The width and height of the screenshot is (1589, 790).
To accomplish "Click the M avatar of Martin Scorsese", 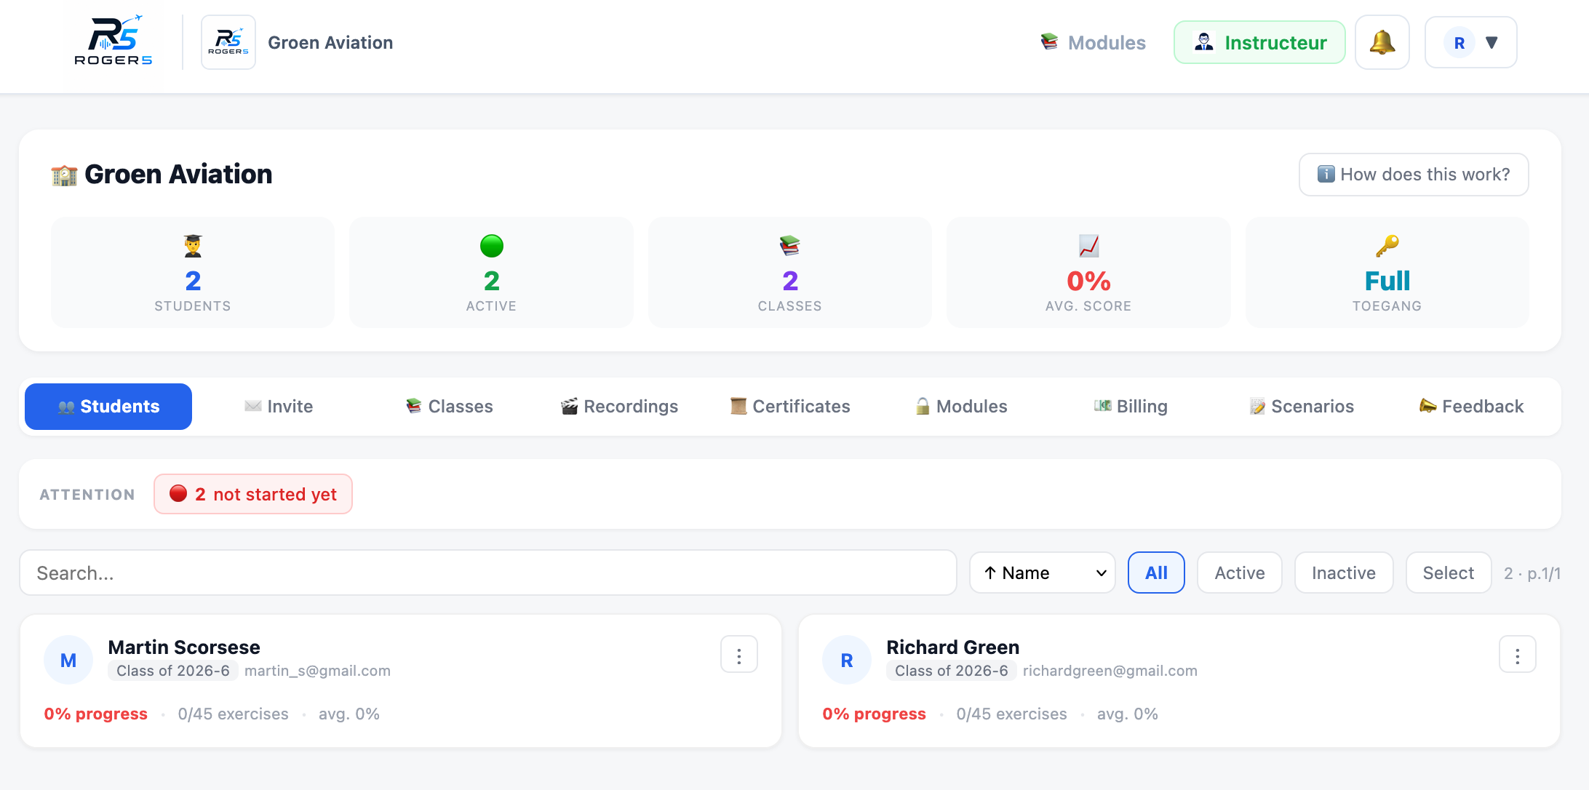I will coord(68,661).
